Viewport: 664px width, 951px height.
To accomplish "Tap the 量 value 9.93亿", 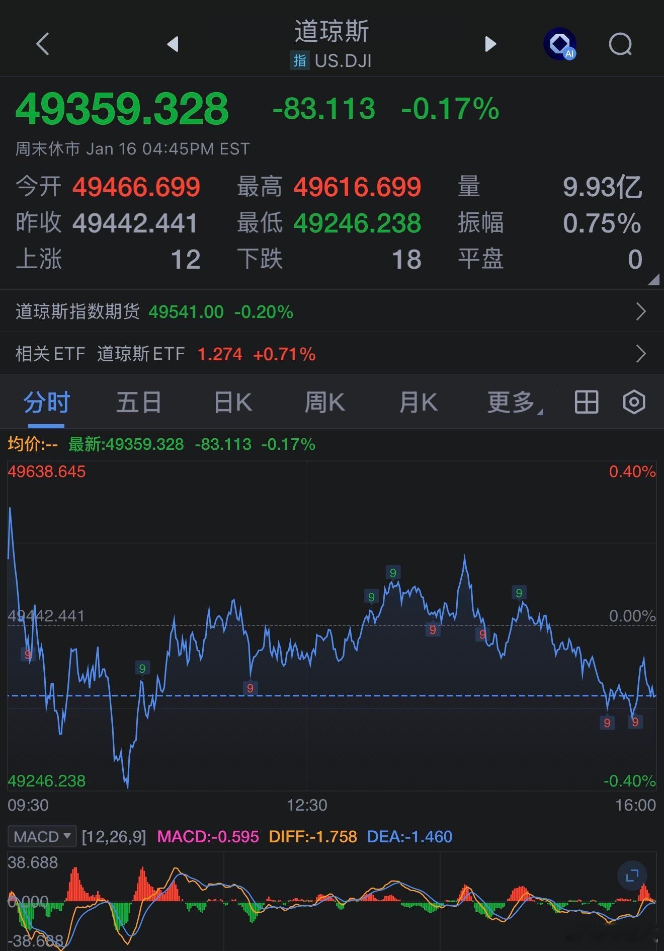I will coord(602,187).
